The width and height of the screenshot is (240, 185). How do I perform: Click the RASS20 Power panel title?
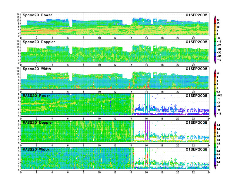(36, 96)
